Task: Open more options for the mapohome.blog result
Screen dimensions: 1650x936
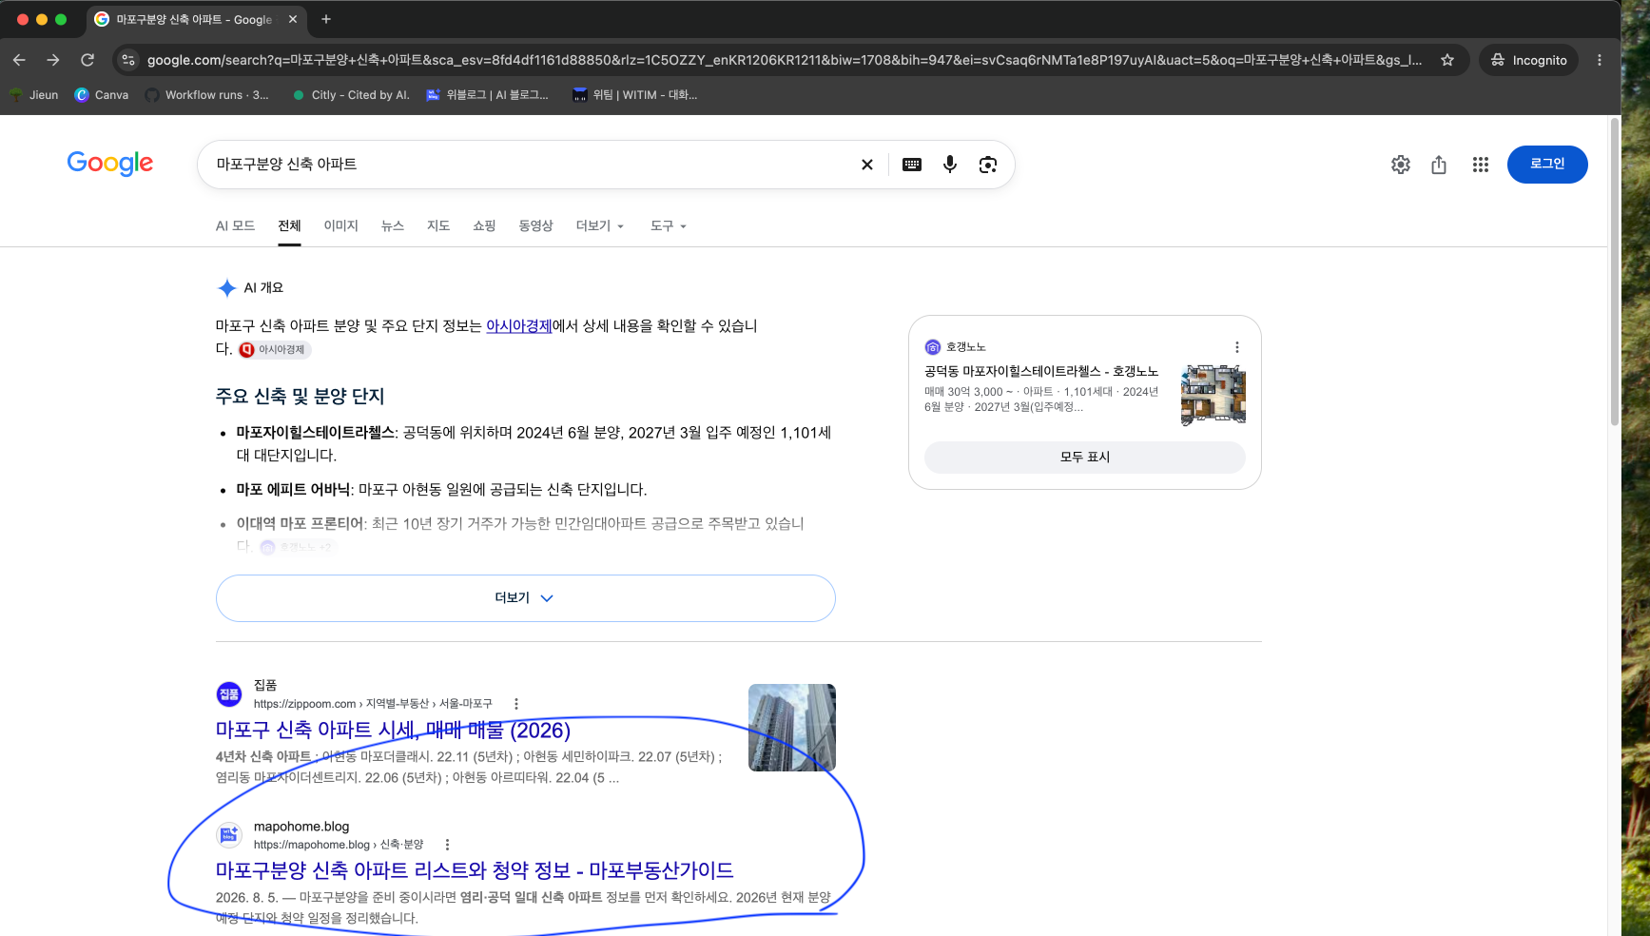Action: (447, 845)
